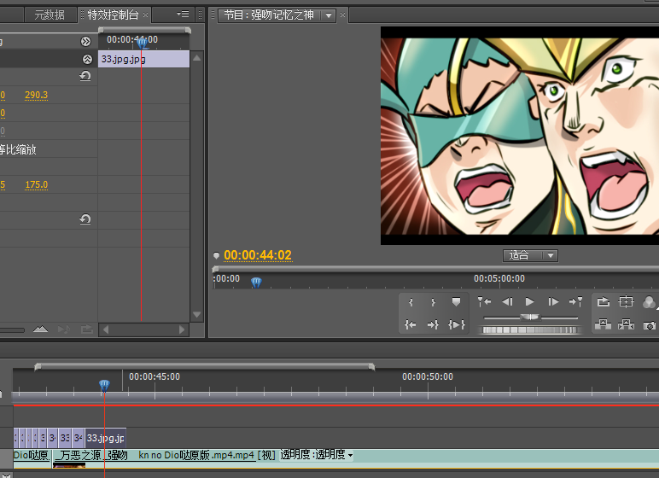The image size is (659, 478).
Task: Close the 特效控制台 tab
Action: click(145, 15)
